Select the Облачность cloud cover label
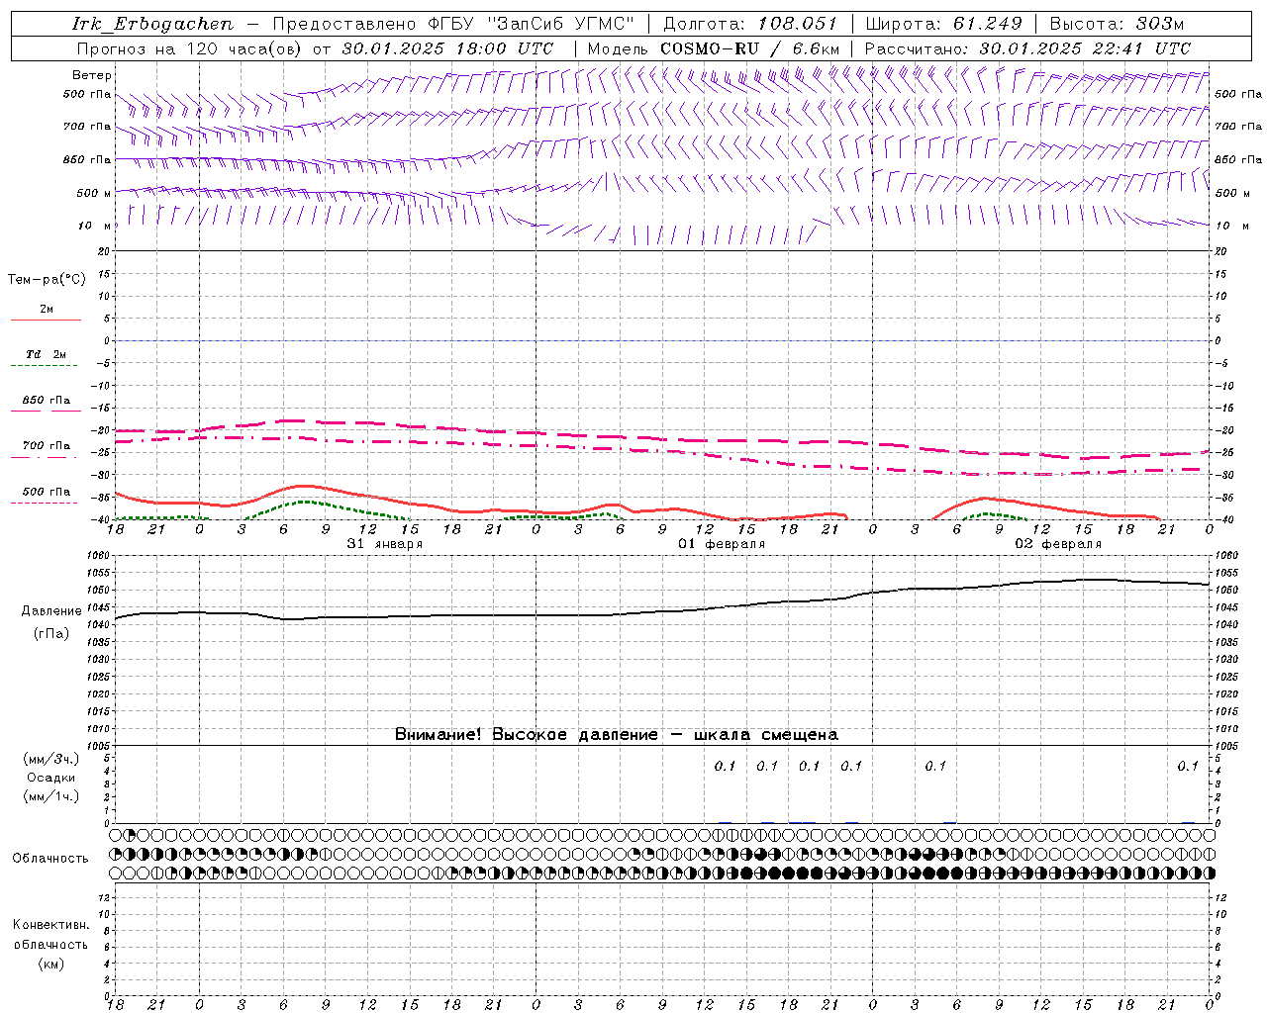This screenshot has width=1267, height=1013. [50, 858]
